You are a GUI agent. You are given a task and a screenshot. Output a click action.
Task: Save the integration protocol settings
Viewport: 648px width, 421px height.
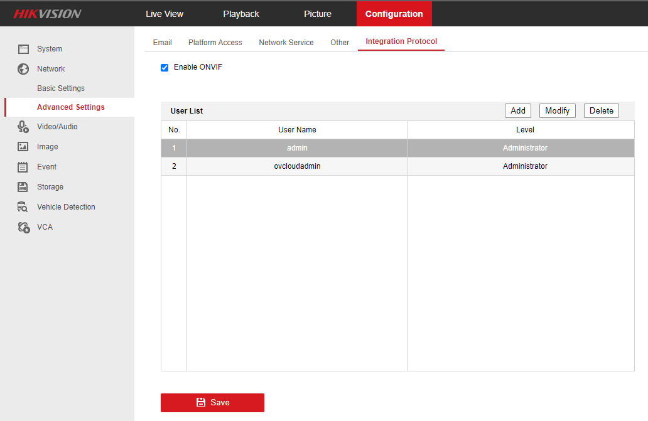tap(212, 403)
